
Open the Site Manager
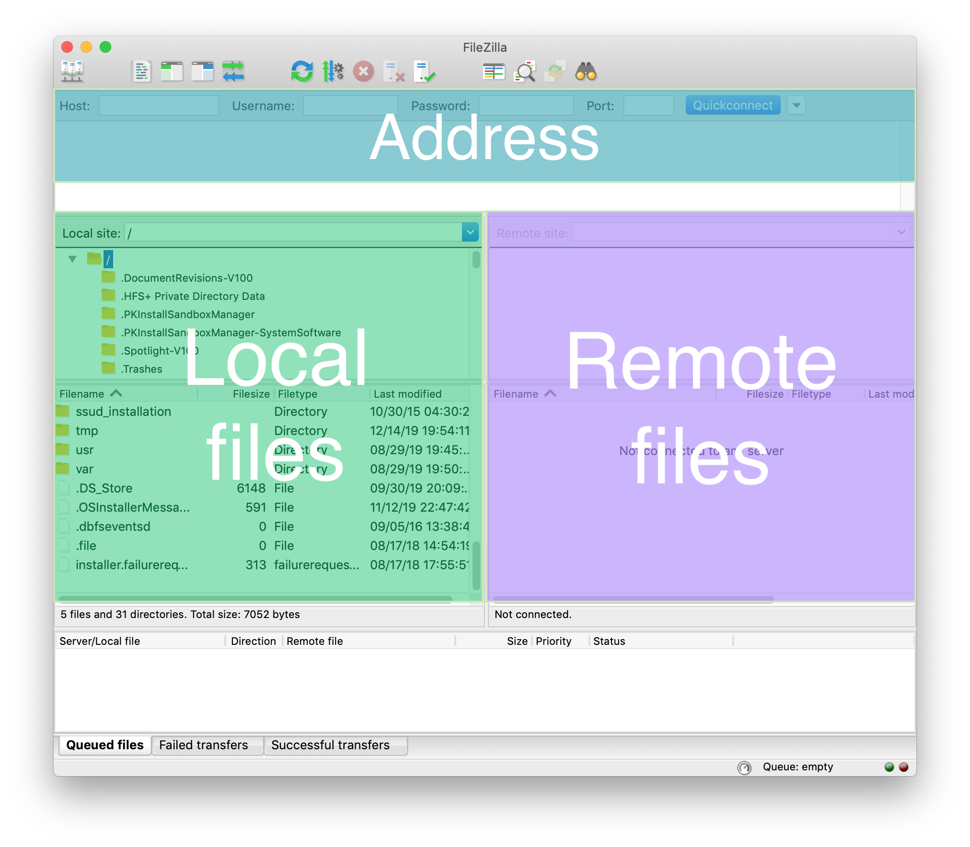(x=72, y=72)
